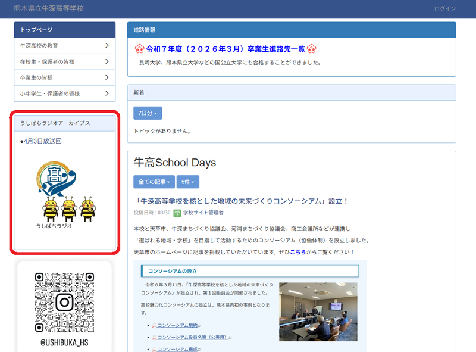Open the consortium 設立 article title link
Image resolution: width=476 pixels, height=352 pixels.
tap(241, 201)
